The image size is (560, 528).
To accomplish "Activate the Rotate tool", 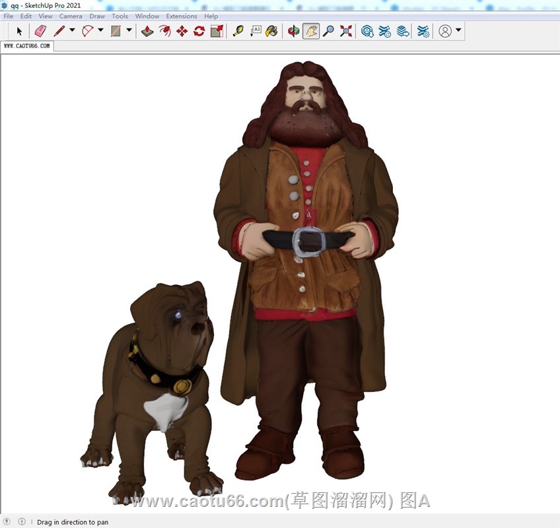I will coord(199,31).
